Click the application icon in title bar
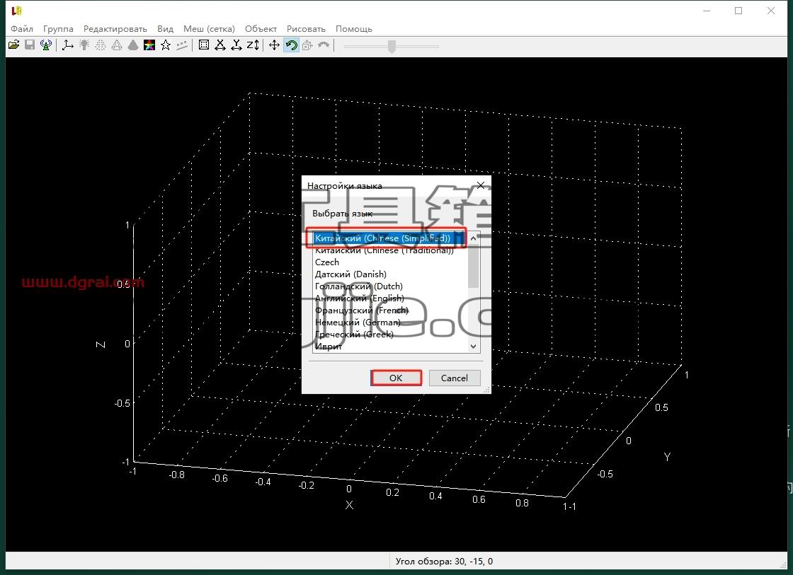The height and width of the screenshot is (575, 793). click(17, 10)
